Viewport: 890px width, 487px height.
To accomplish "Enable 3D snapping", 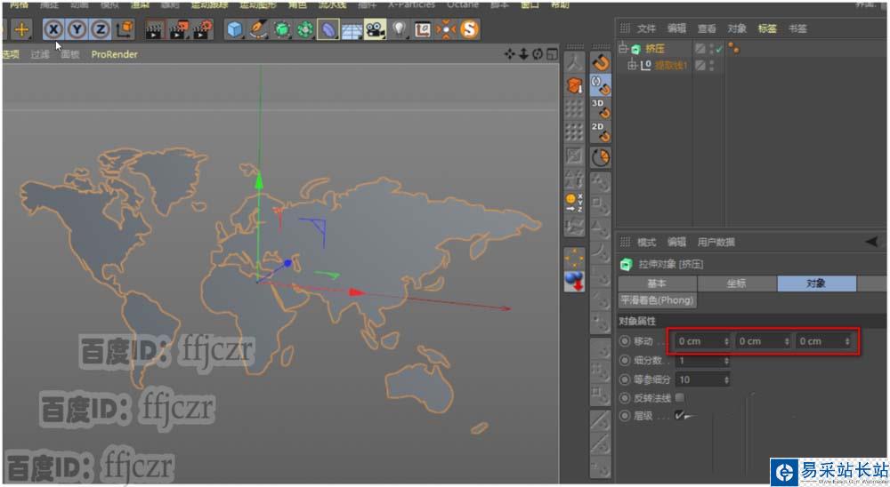I will click(601, 108).
